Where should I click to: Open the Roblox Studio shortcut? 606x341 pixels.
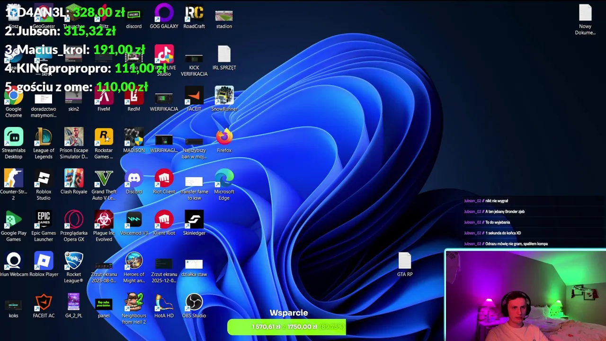tap(44, 185)
